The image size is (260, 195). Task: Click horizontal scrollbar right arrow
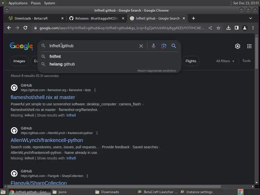click(x=253, y=187)
